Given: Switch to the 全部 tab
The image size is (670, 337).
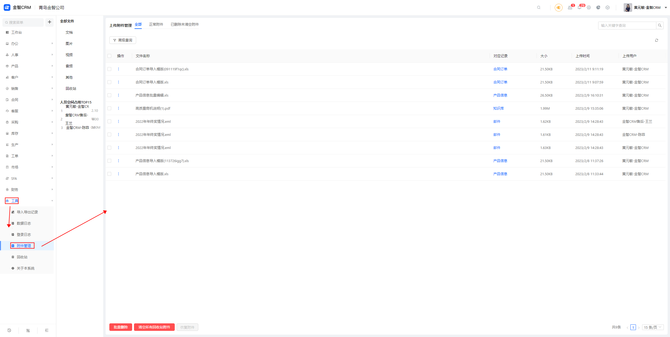Looking at the screenshot, I should [138, 24].
